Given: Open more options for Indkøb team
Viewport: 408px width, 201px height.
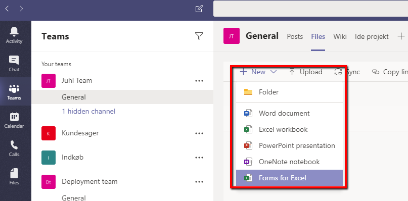Looking at the screenshot, I should tap(199, 158).
